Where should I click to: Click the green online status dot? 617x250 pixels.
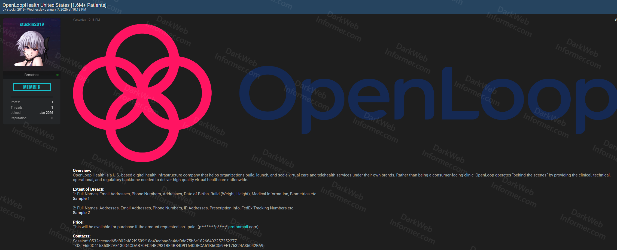click(x=57, y=75)
